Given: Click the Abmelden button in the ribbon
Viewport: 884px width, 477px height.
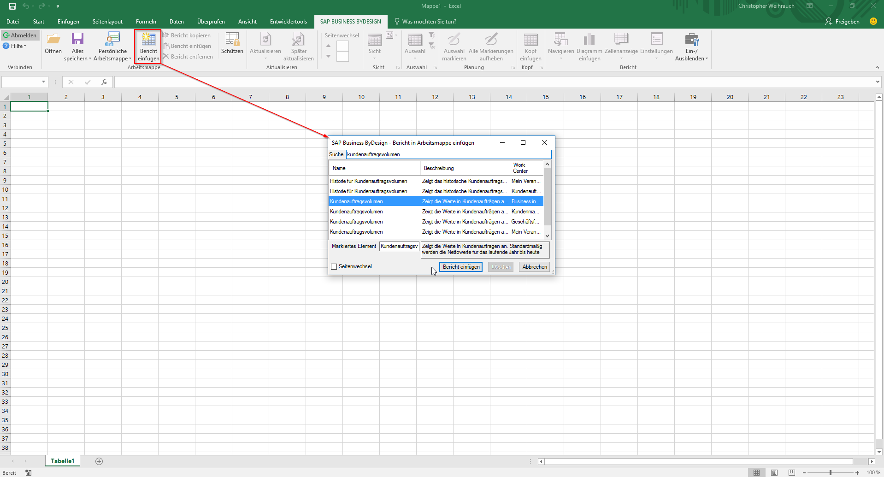Looking at the screenshot, I should click(x=20, y=35).
